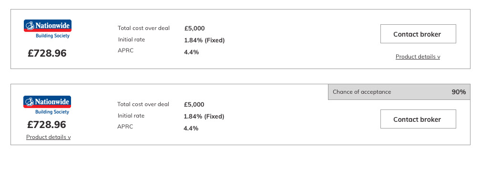Expand Product details under the bottom card's price

(x=49, y=137)
